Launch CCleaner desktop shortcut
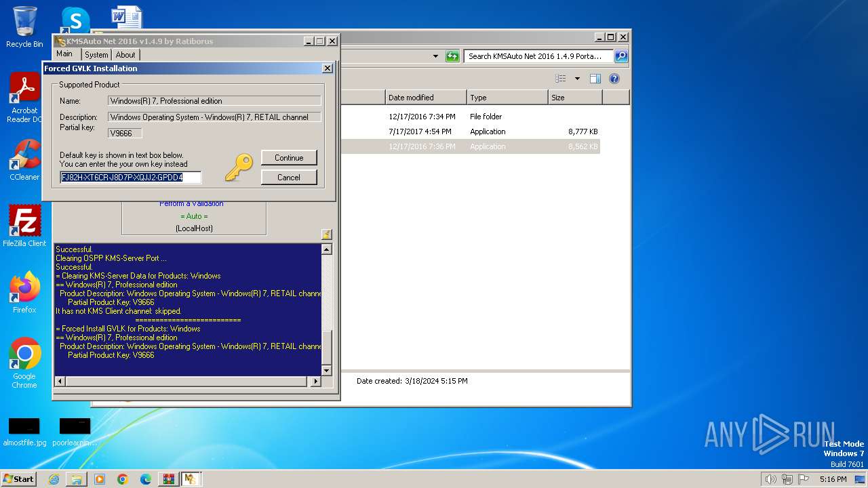This screenshot has width=868, height=488. pyautogui.click(x=24, y=160)
